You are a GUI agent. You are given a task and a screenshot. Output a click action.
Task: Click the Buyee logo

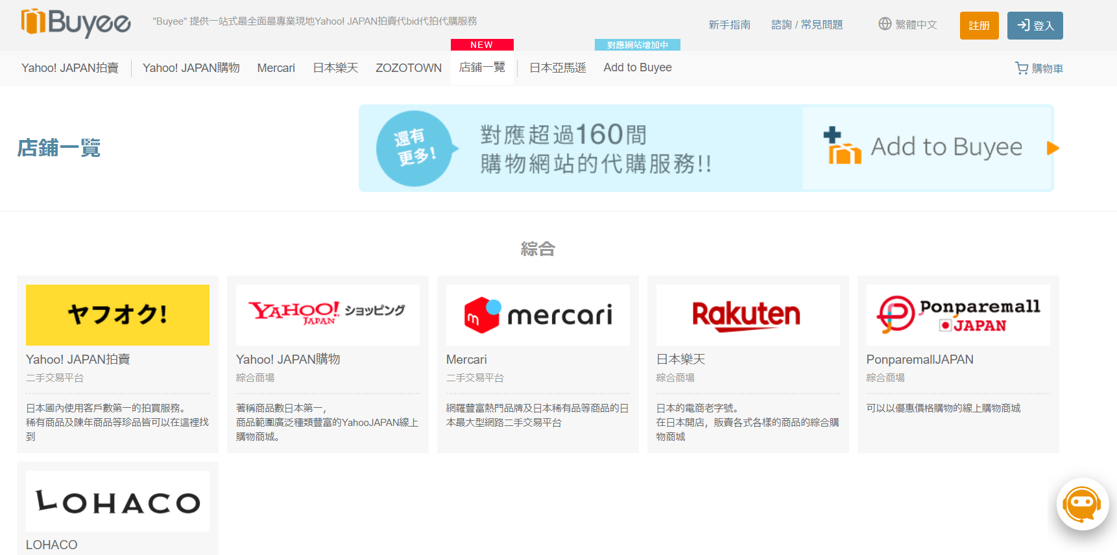(x=76, y=23)
